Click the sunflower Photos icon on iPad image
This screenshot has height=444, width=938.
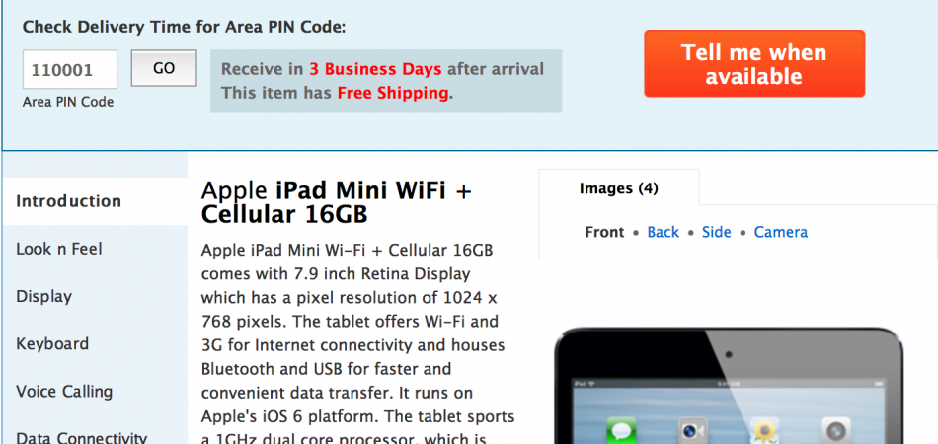point(764,430)
